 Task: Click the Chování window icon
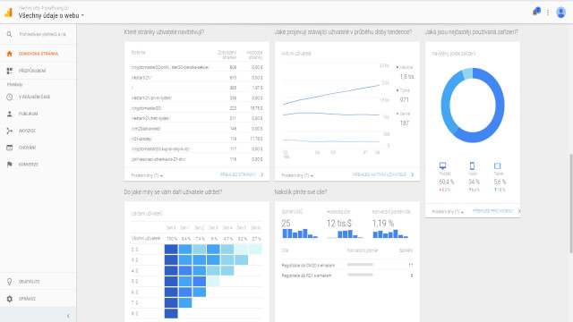click(x=10, y=148)
